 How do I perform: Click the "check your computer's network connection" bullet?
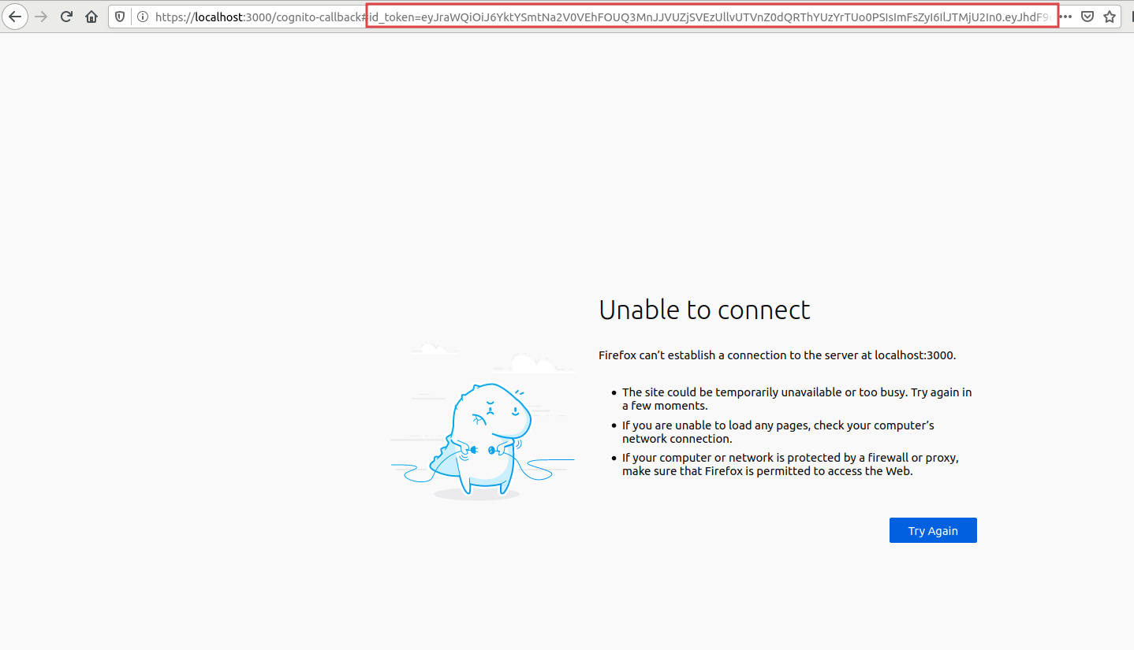778,432
